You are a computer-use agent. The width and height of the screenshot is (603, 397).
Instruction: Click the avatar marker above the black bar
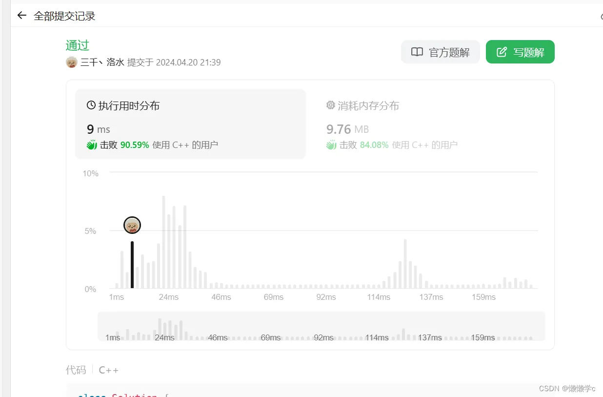click(x=132, y=225)
